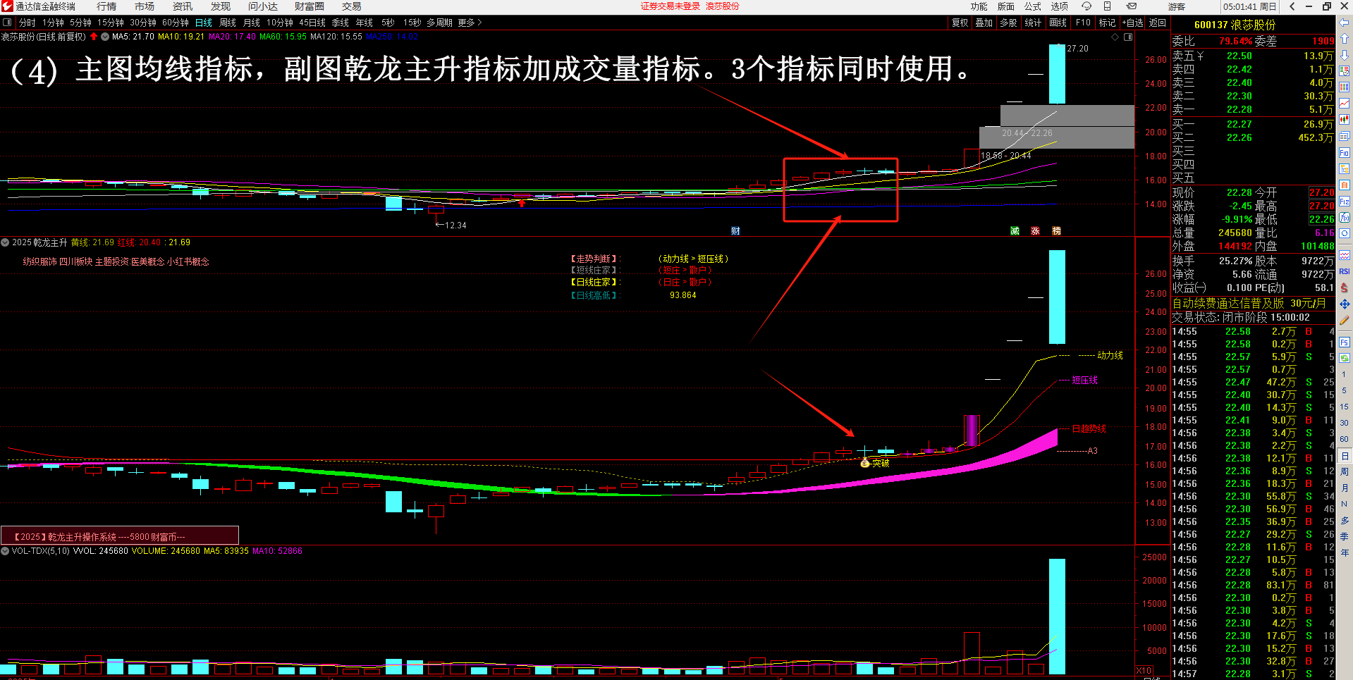The height and width of the screenshot is (680, 1353).
Task: Switch to 60分钟 chart period
Action: click(x=176, y=23)
